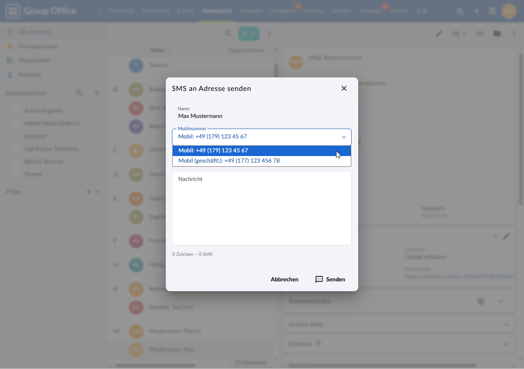
Task: Collapse the Mobilnummer dropdown field
Action: coord(344,137)
